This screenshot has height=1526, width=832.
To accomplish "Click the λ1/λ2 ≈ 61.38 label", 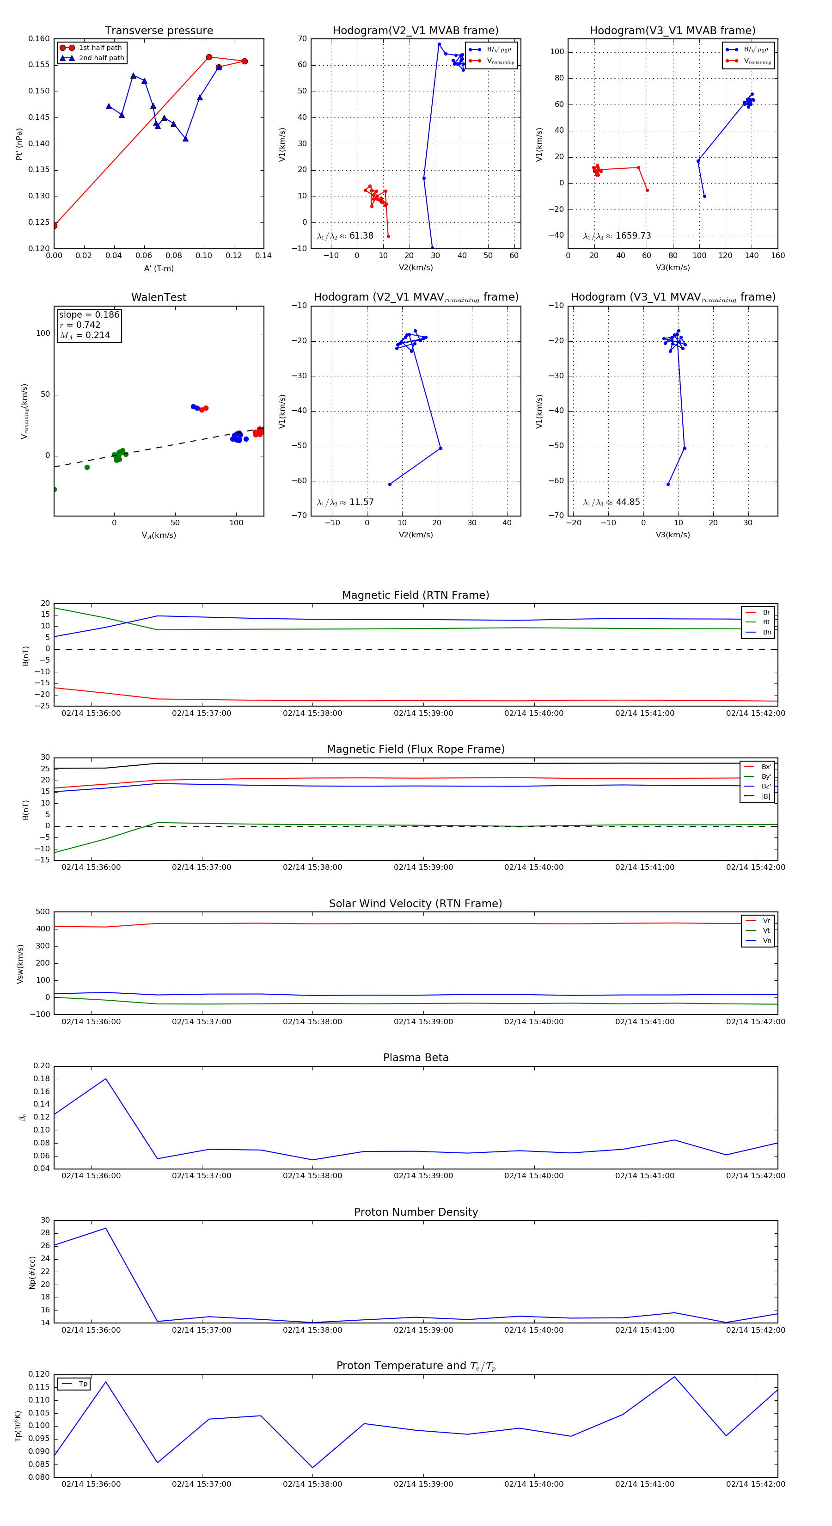I will point(345,236).
